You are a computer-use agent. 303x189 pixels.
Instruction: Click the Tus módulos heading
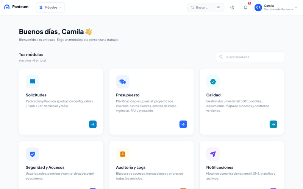pos(31,54)
